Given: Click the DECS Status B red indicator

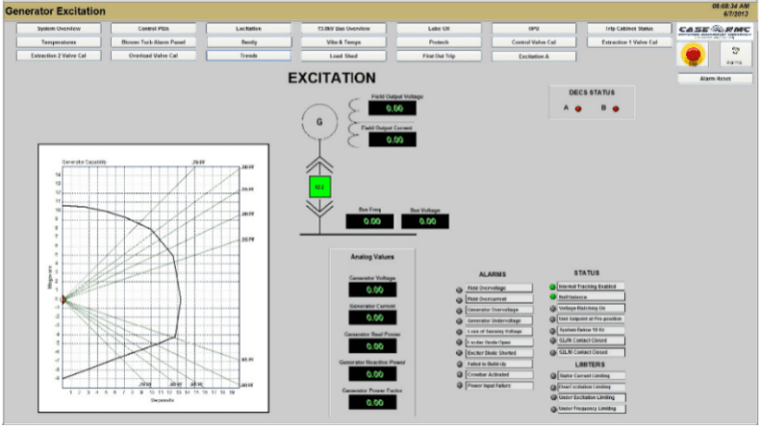Looking at the screenshot, I should coord(617,109).
